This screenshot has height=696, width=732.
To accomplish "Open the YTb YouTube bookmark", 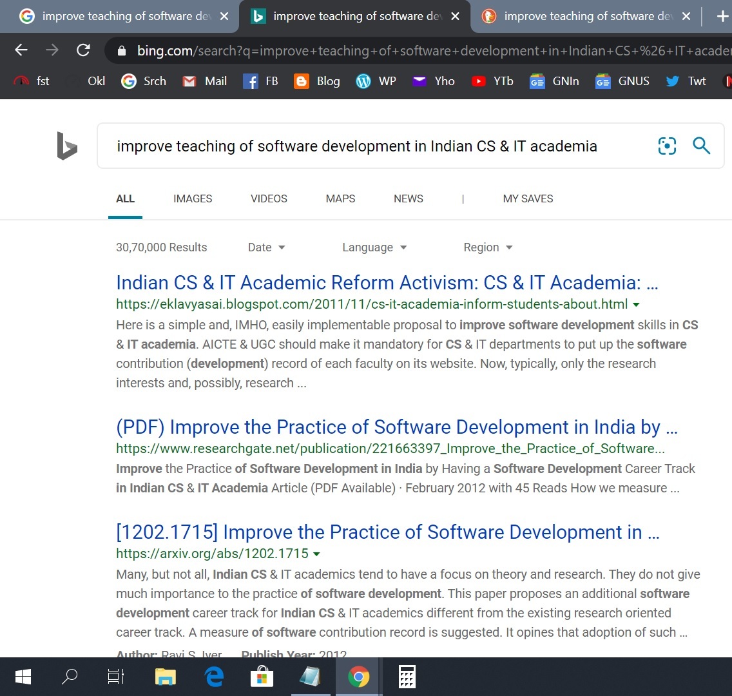I will (x=492, y=81).
